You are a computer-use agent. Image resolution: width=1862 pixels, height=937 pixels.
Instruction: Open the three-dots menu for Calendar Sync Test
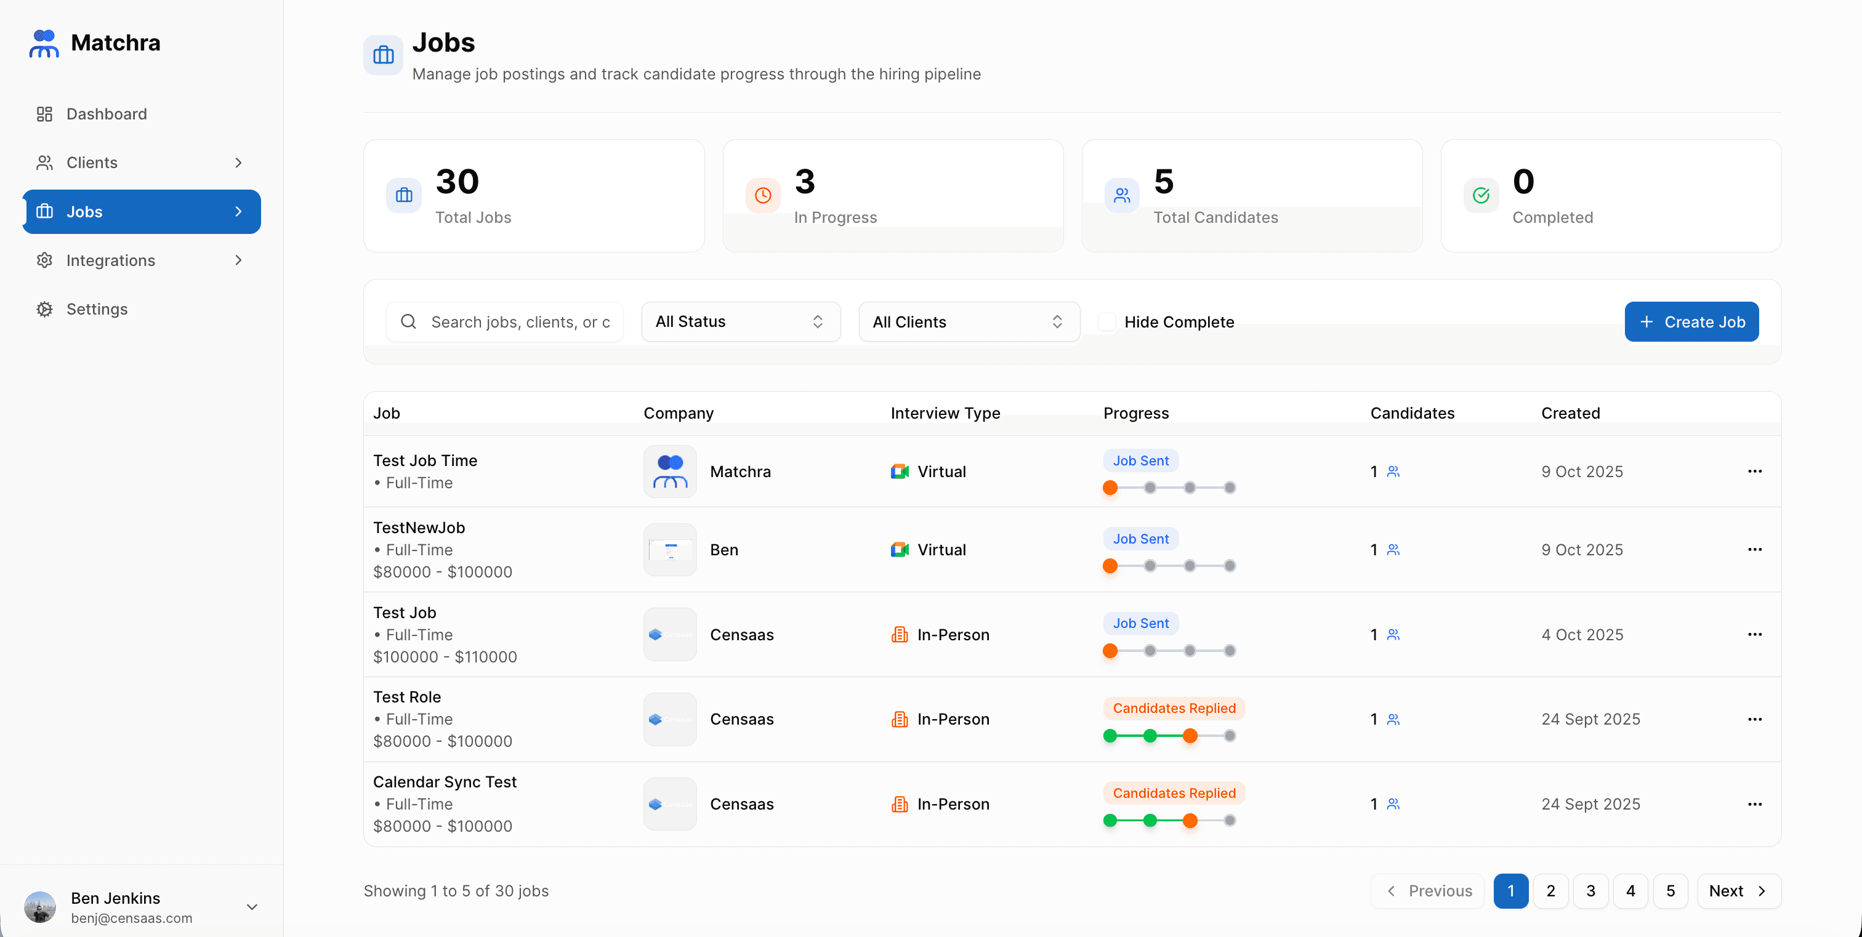1754,804
